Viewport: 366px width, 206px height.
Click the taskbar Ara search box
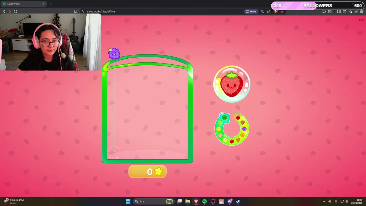(x=154, y=201)
